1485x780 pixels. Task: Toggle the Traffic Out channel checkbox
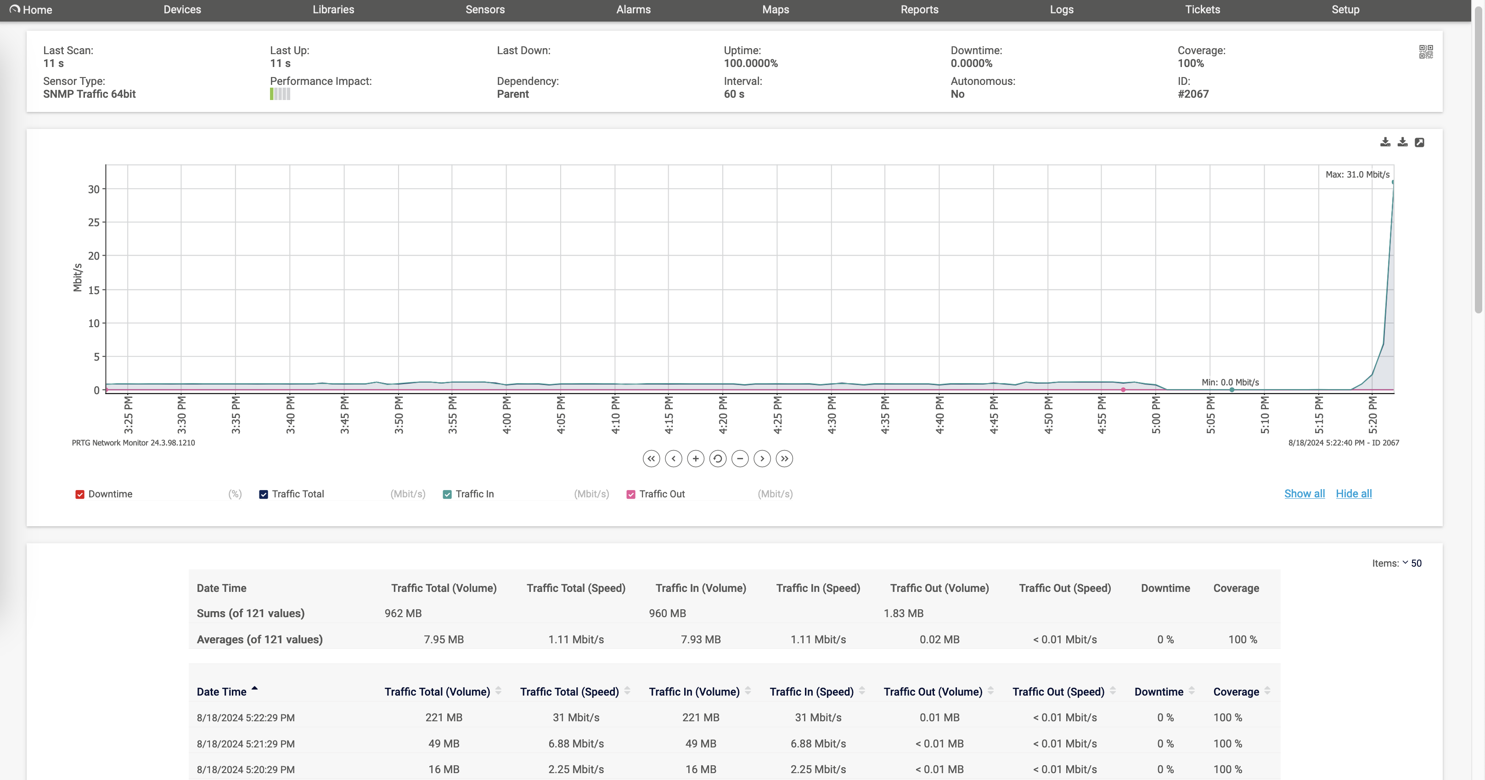[x=630, y=494]
